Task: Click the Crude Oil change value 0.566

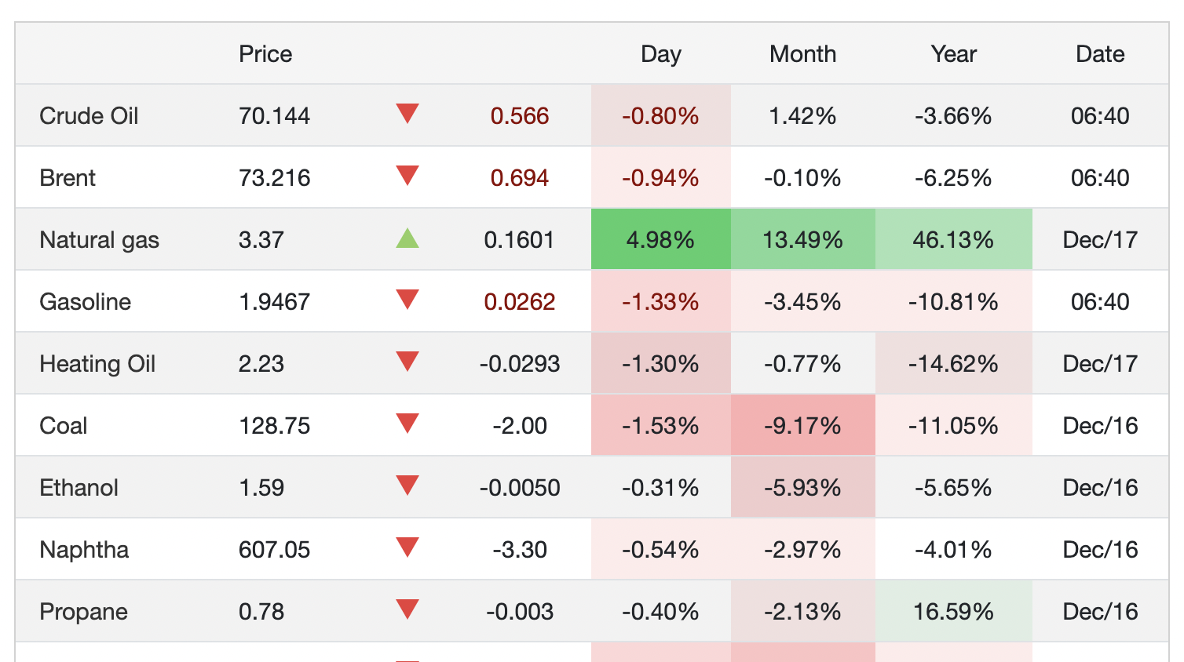Action: pos(520,116)
